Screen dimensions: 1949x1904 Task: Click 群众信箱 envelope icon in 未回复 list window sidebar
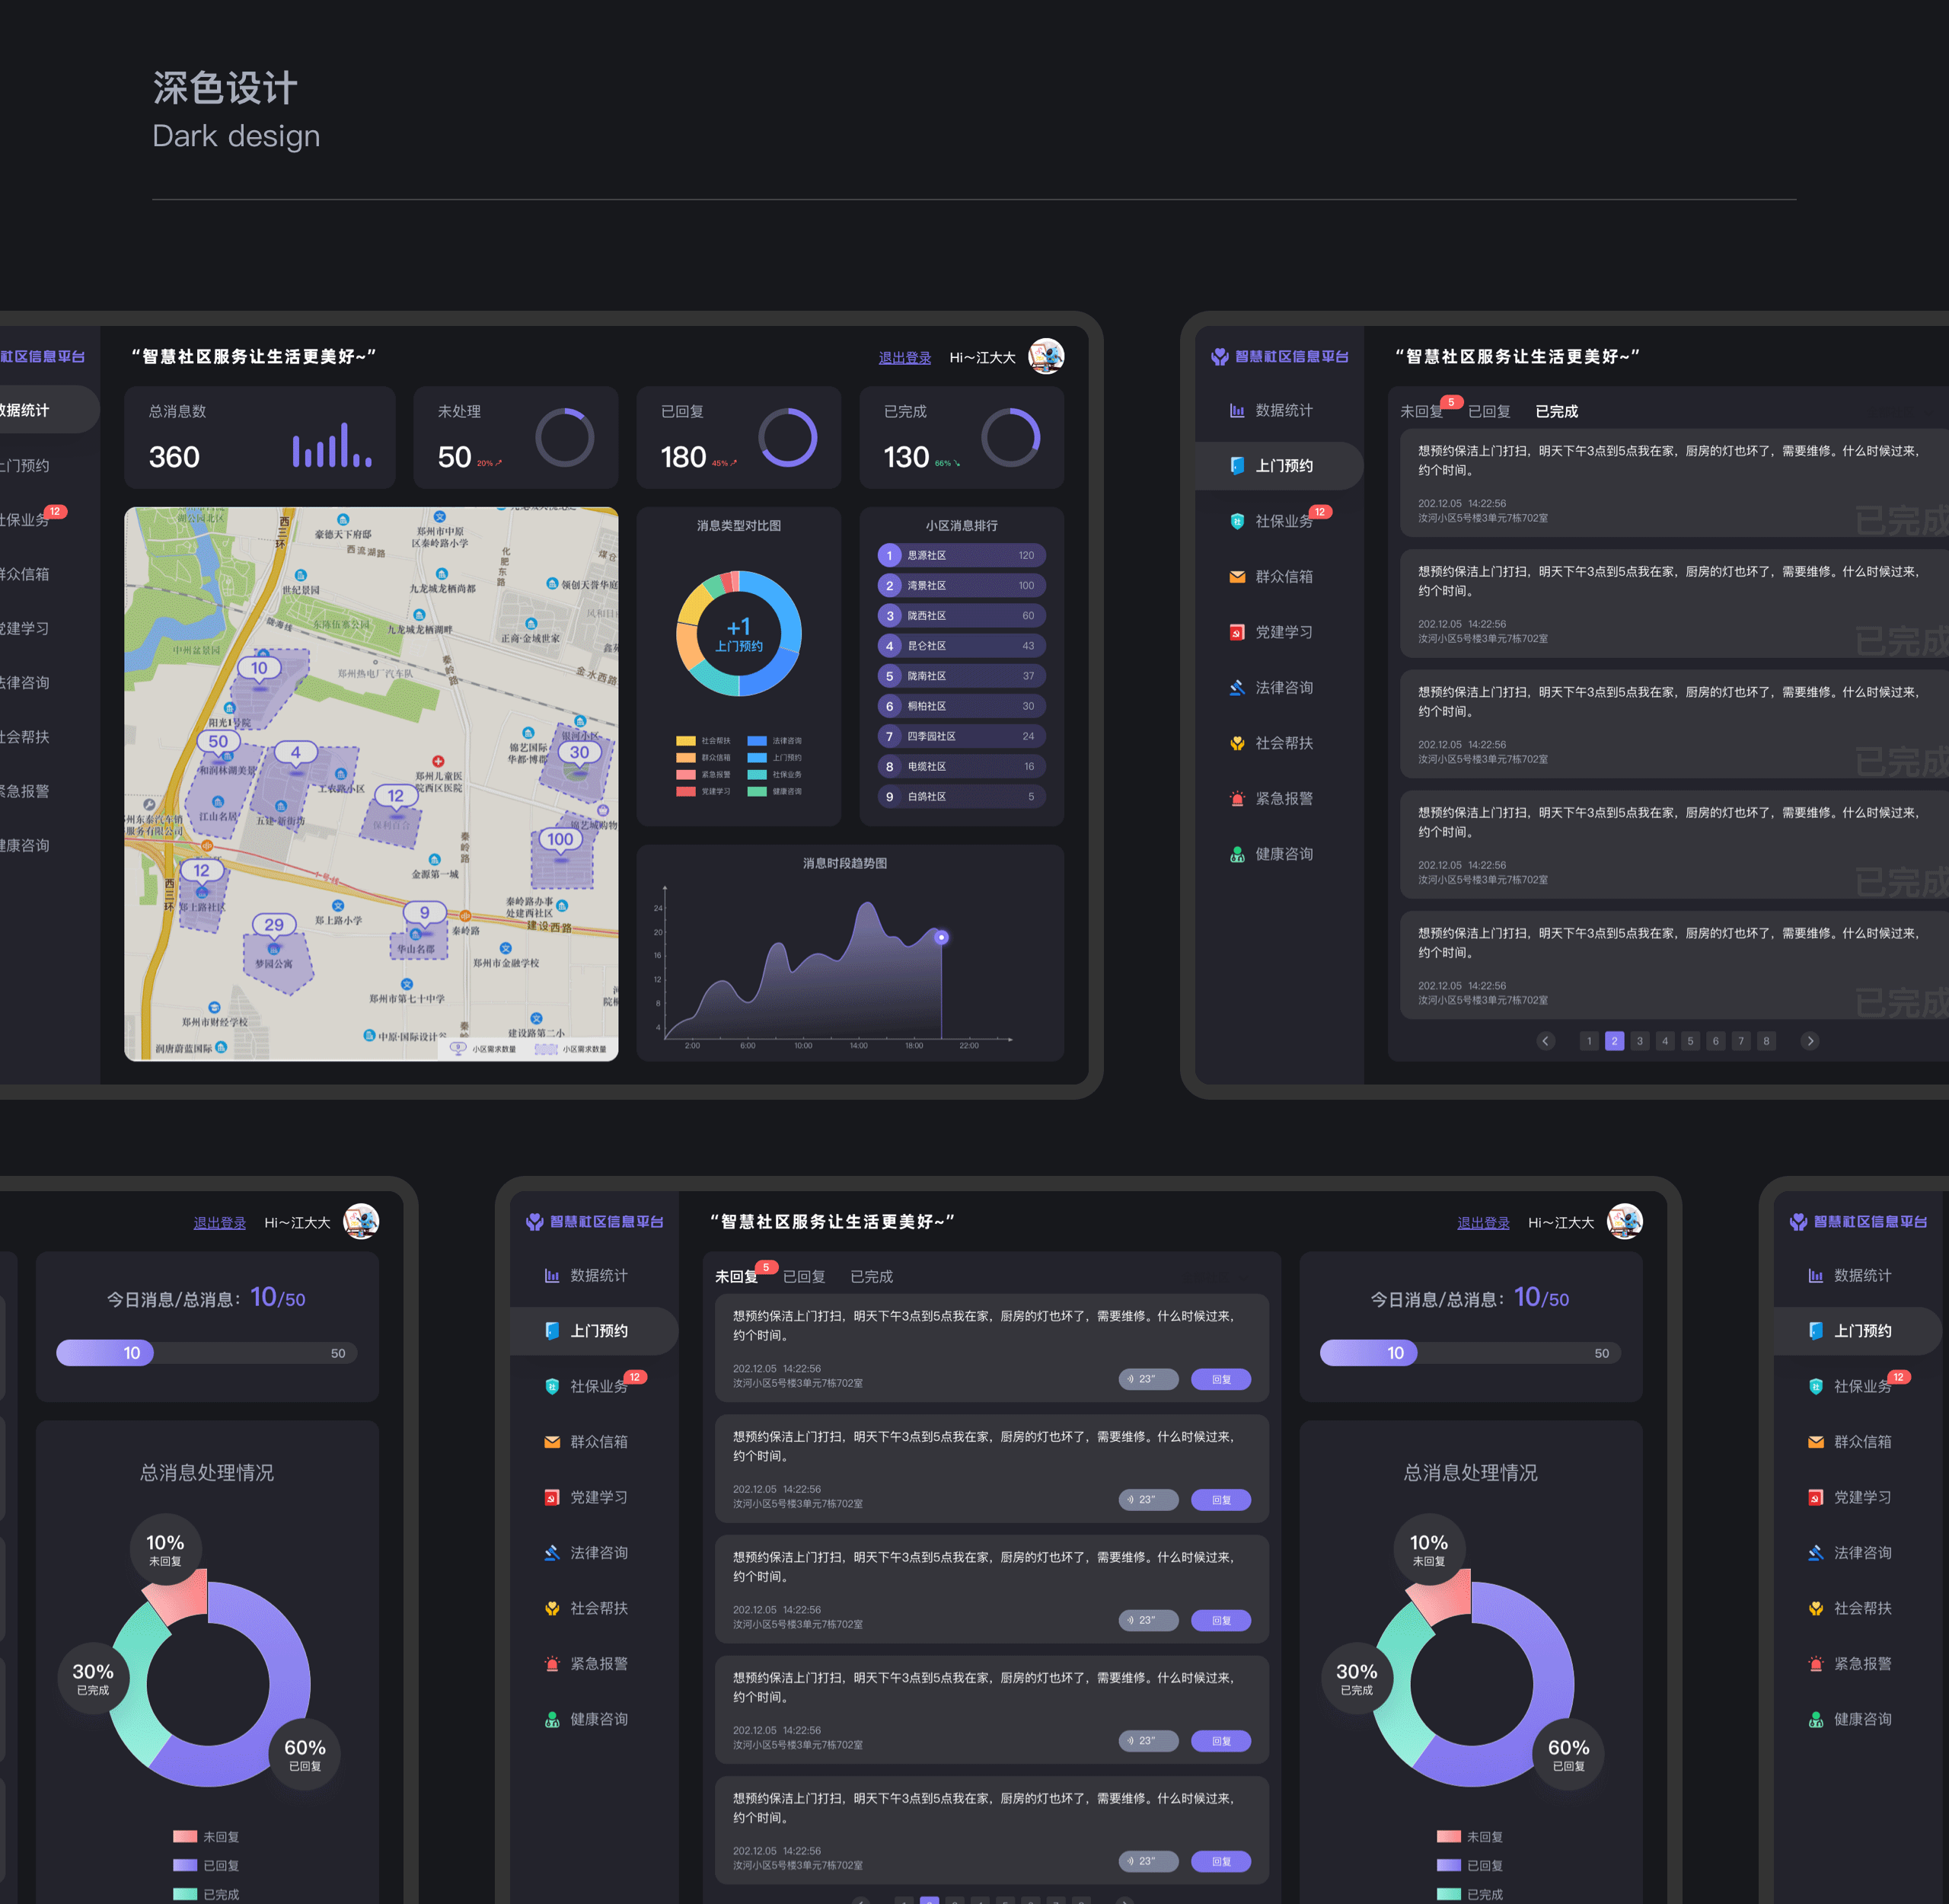[552, 1442]
